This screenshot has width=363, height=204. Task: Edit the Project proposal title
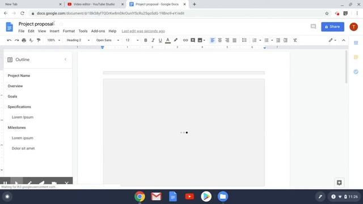(x=36, y=24)
